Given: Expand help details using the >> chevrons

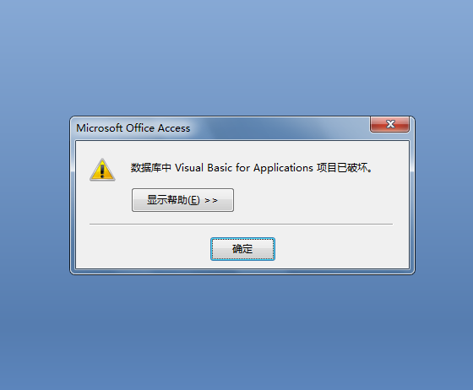Looking at the screenshot, I should (211, 201).
